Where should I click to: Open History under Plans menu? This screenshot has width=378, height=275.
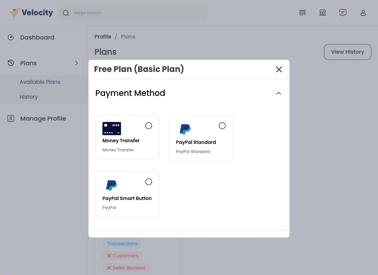pyautogui.click(x=29, y=97)
